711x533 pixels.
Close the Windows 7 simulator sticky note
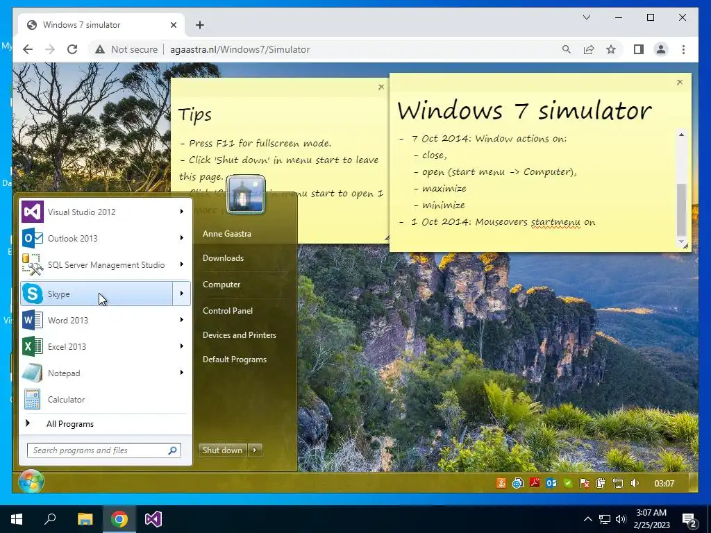click(x=679, y=82)
